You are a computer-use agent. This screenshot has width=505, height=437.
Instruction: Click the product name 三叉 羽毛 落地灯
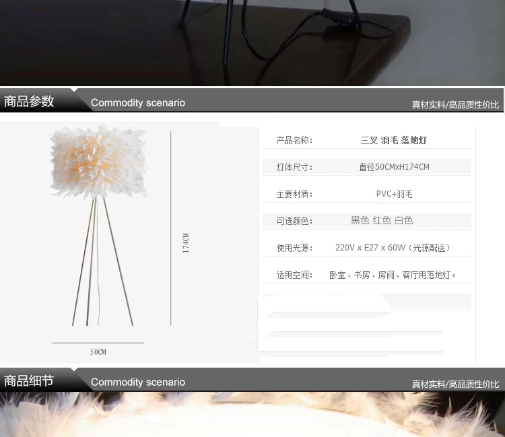click(x=394, y=140)
